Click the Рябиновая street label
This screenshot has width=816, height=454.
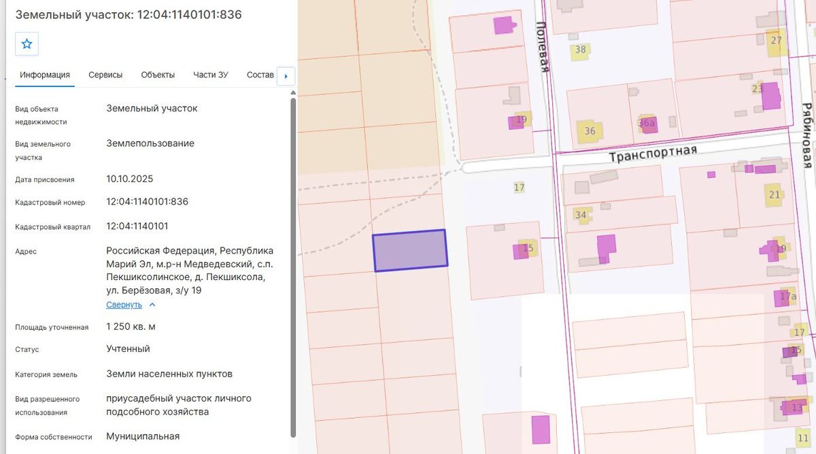coord(807,135)
